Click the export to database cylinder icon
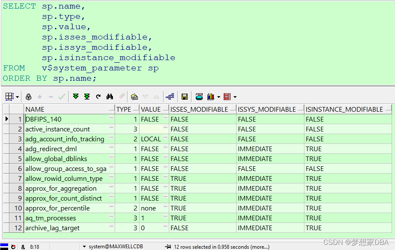The height and width of the screenshot is (250, 395). [199, 97]
